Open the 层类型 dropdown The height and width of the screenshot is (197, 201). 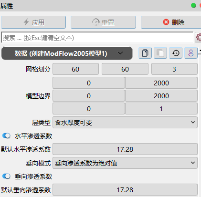125,123
